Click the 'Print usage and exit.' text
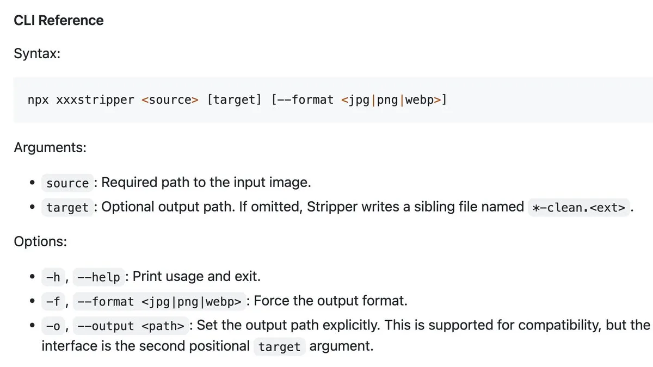Viewport: 653px width, 367px height. [196, 276]
